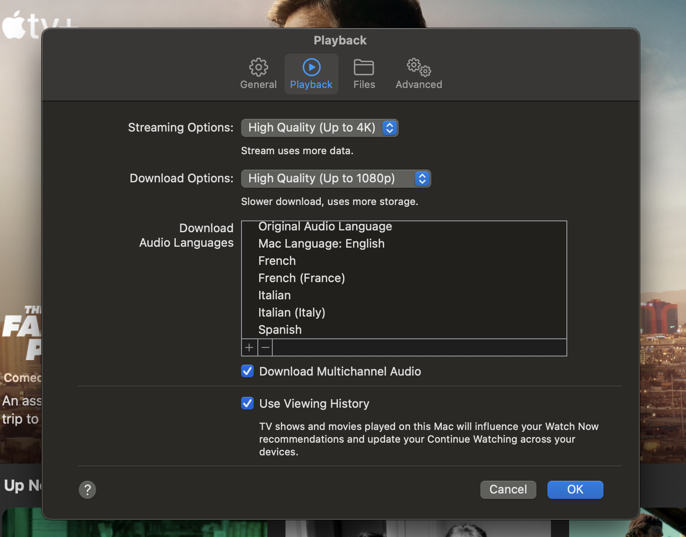Click the plus icon to add audio language
686x537 pixels.
pos(249,347)
